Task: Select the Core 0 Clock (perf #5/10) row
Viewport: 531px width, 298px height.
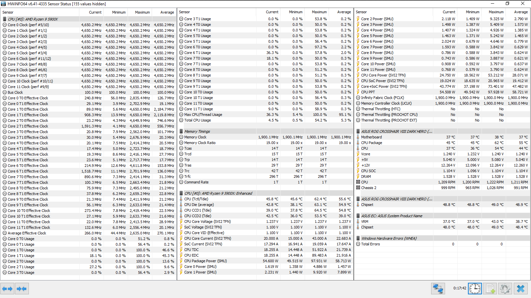Action: (88, 25)
